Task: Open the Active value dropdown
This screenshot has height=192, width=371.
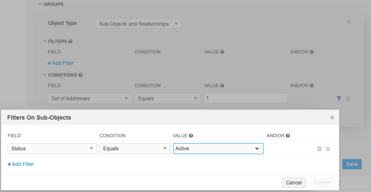Action: coord(218,149)
